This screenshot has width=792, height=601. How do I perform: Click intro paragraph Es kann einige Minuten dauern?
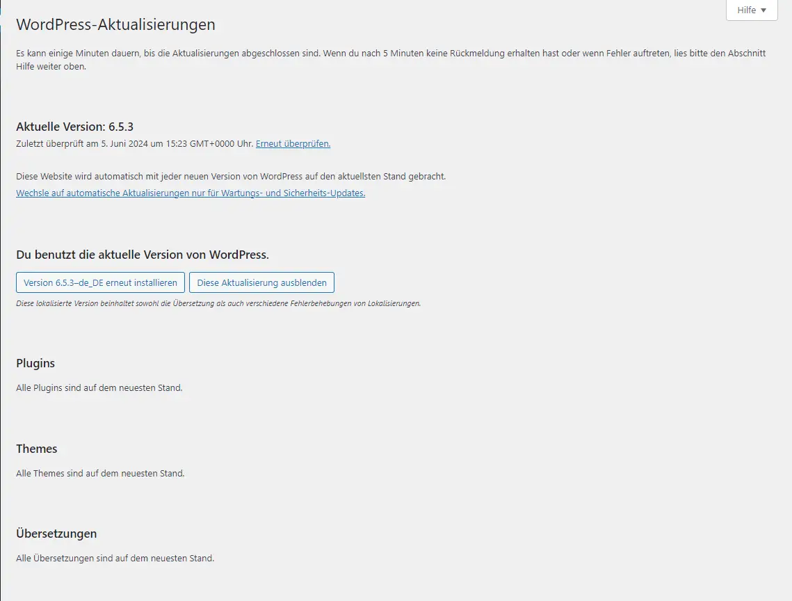(x=391, y=60)
